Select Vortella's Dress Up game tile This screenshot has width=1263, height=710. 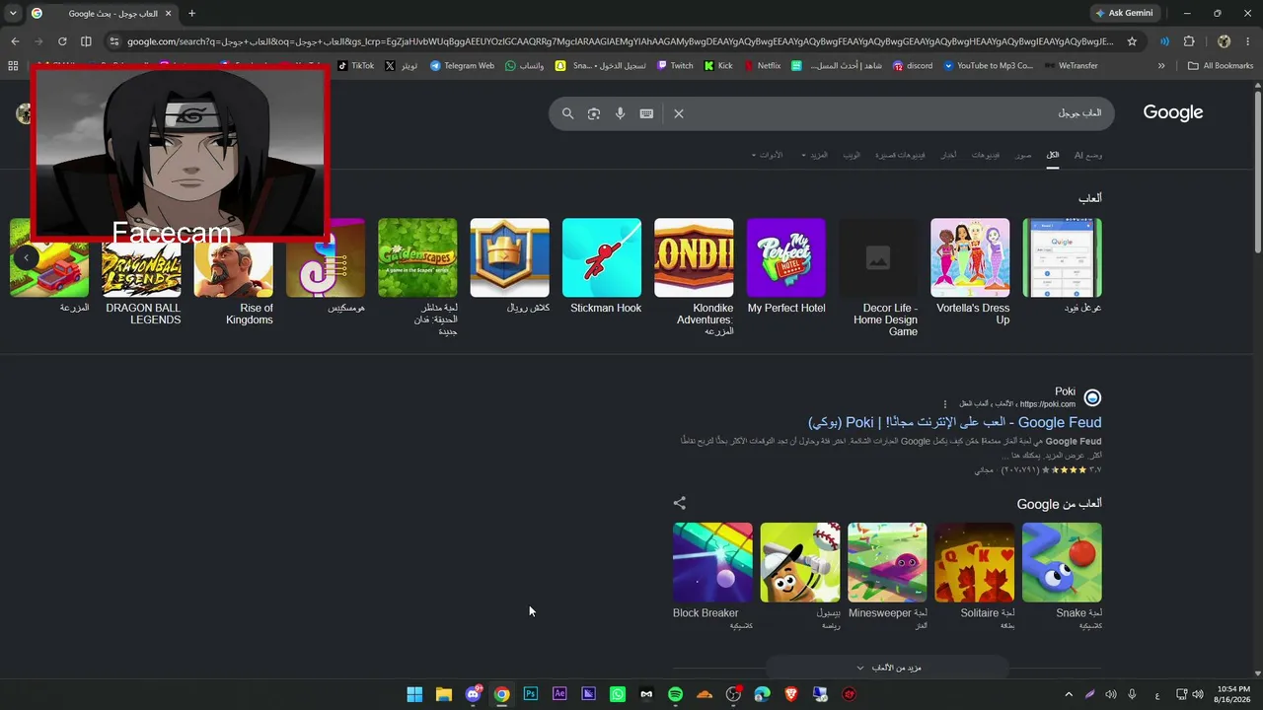(x=970, y=257)
